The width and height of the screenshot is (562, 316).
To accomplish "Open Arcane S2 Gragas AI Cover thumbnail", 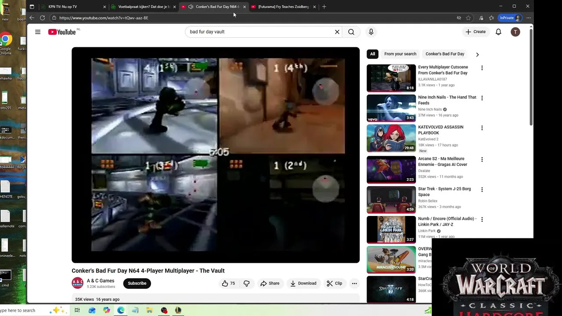I will 391,169.
